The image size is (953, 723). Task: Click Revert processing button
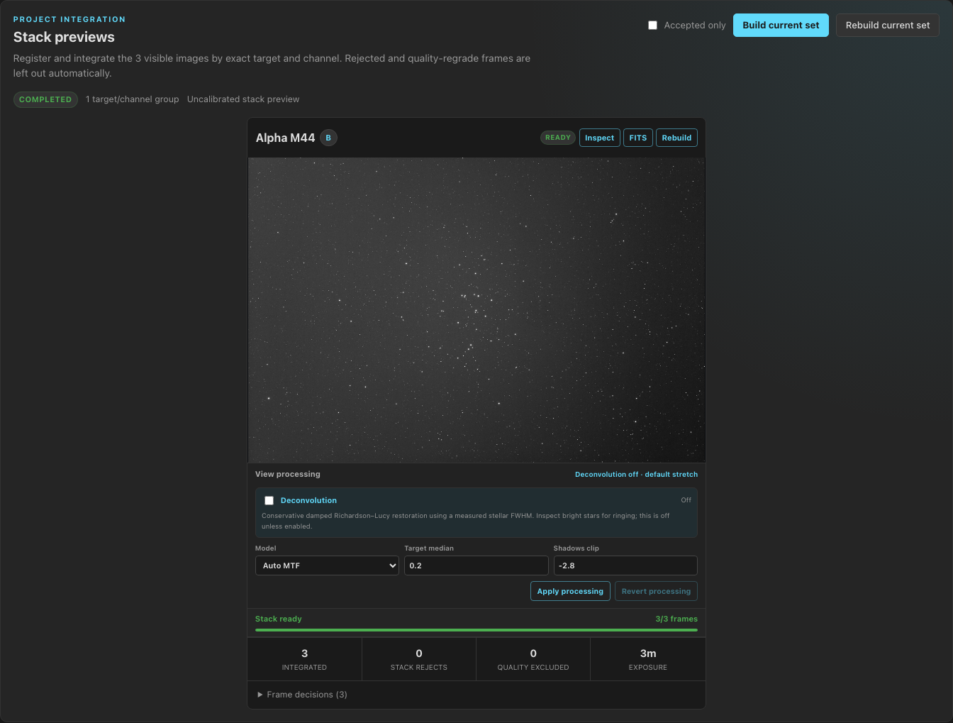click(656, 591)
